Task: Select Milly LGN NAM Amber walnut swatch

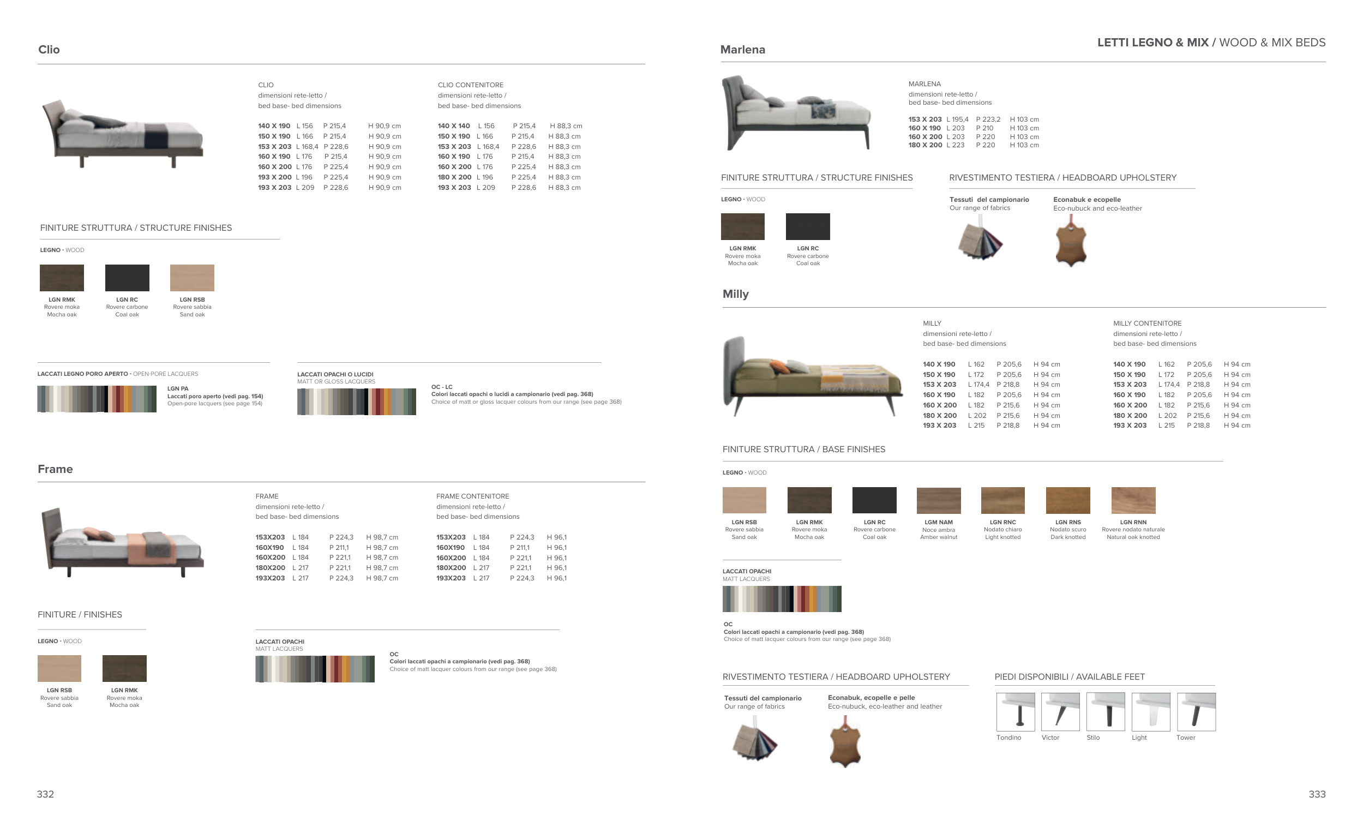Action: (x=938, y=501)
